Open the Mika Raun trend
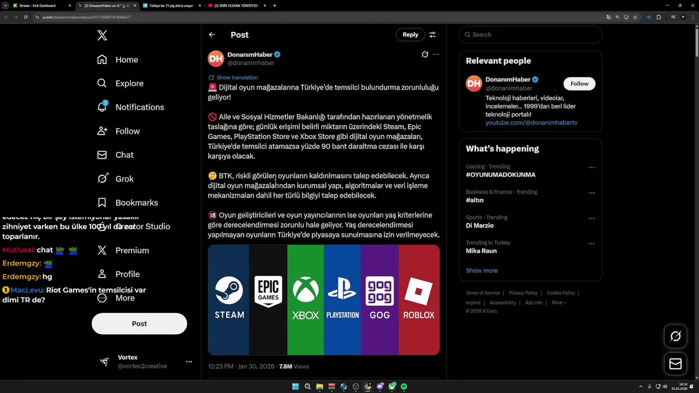Viewport: 699px width, 393px height. (x=481, y=251)
